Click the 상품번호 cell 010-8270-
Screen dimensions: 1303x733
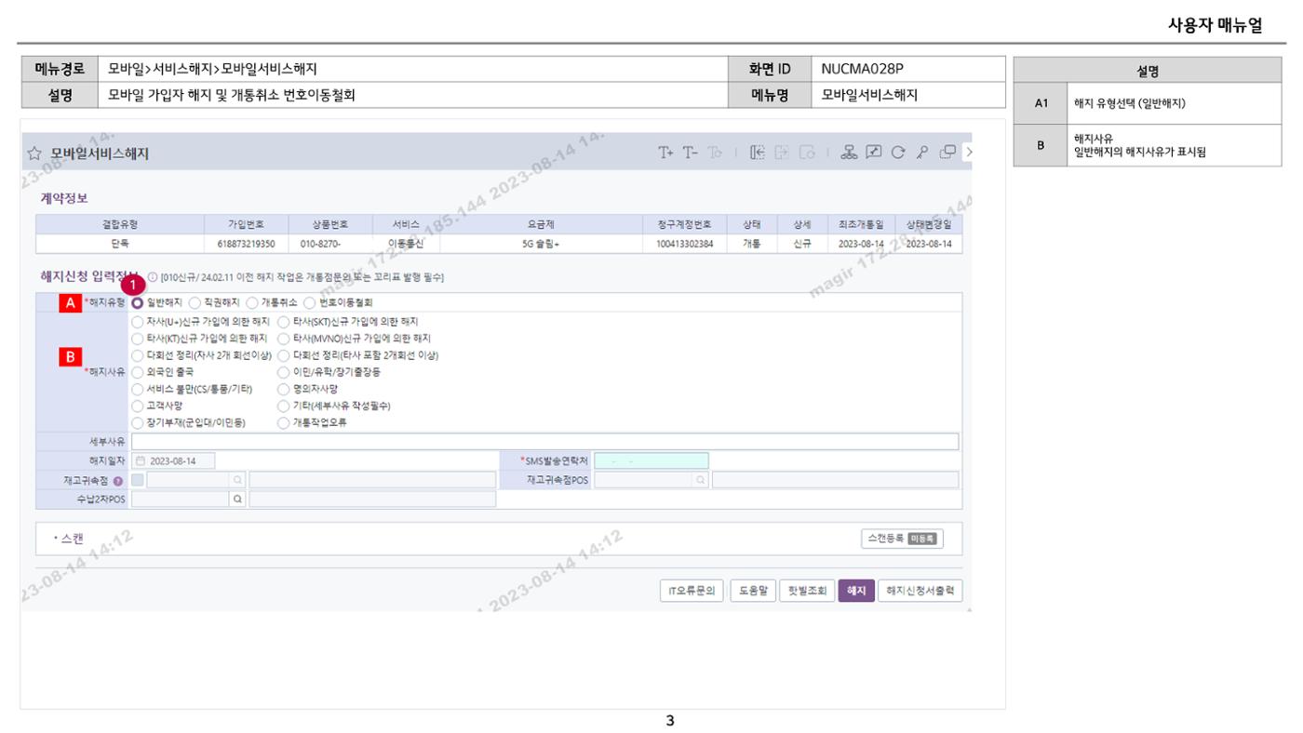tap(329, 244)
